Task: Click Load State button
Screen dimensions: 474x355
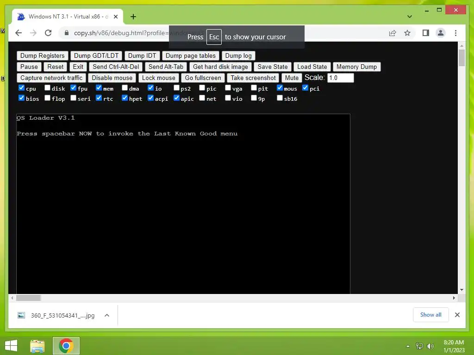Action: 312,67
